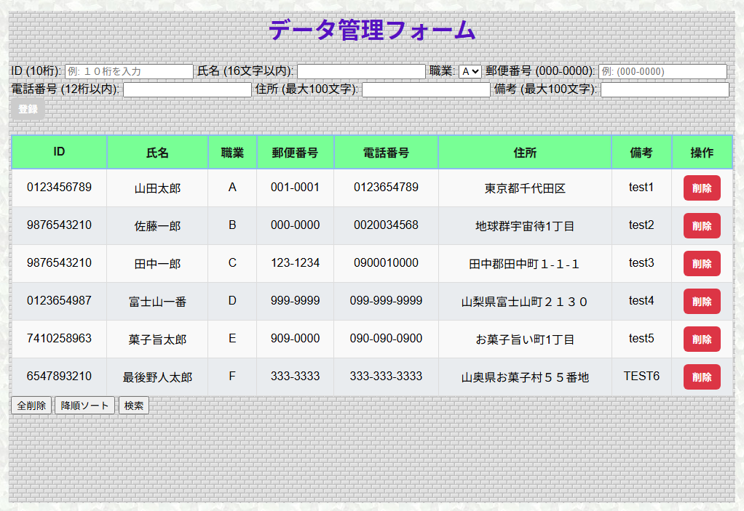744x511 pixels.
Task: Delete the 菓子旨太郎 row
Action: point(701,339)
